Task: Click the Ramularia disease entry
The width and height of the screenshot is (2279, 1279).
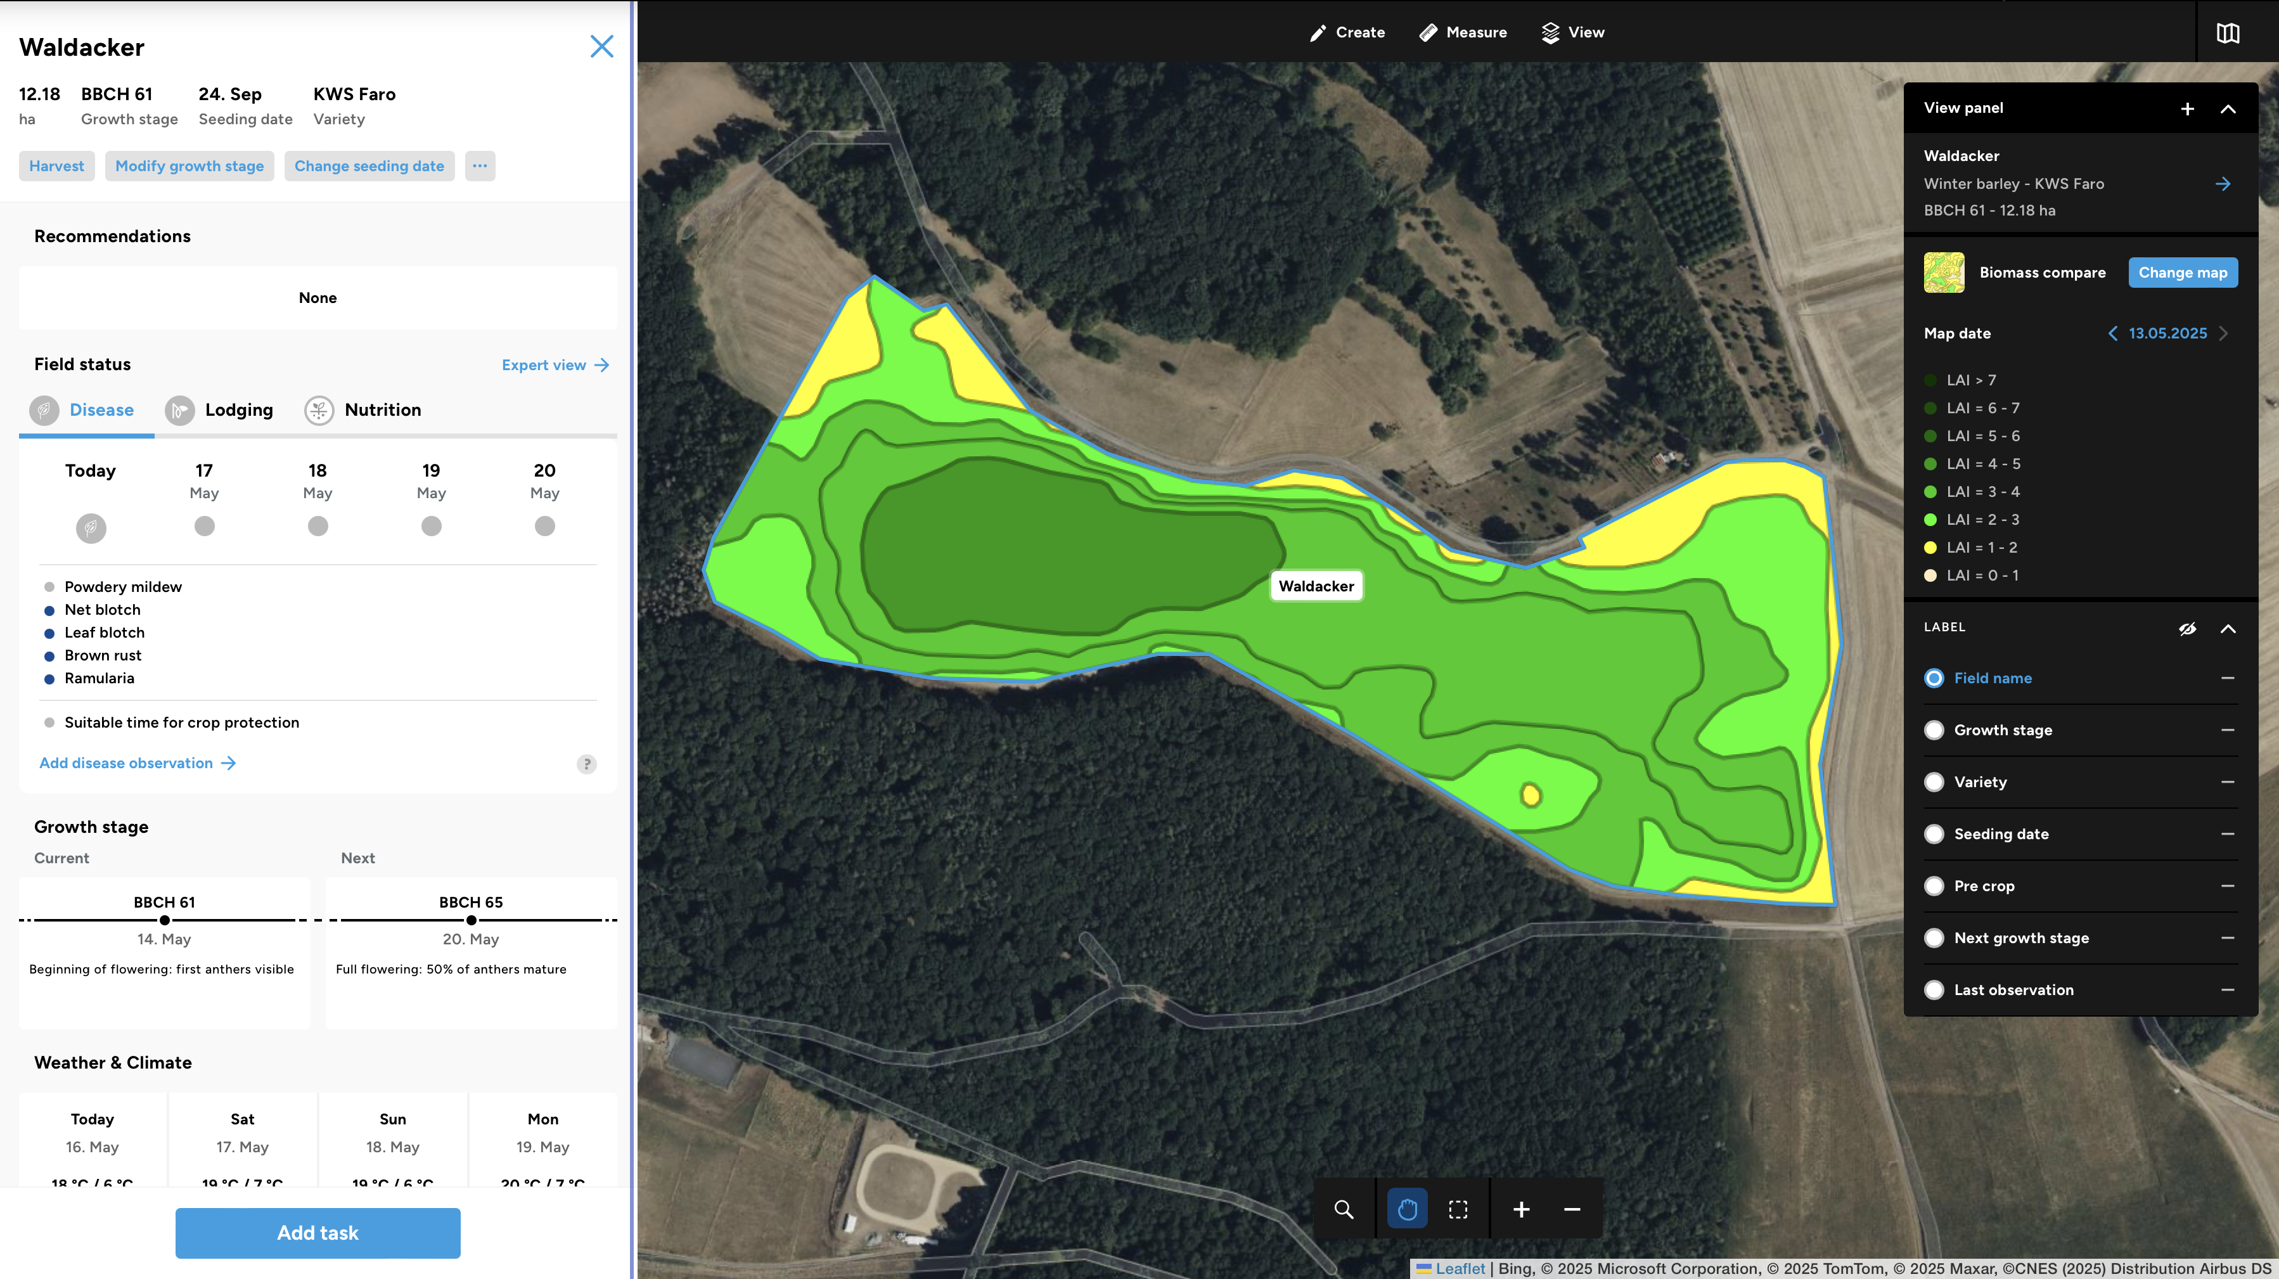Action: 89,678
